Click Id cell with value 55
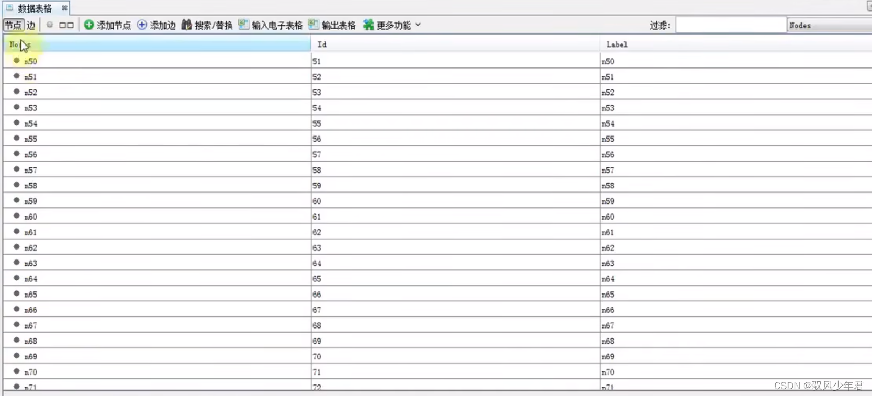Screen dimensions: 872x396 [x=455, y=123]
